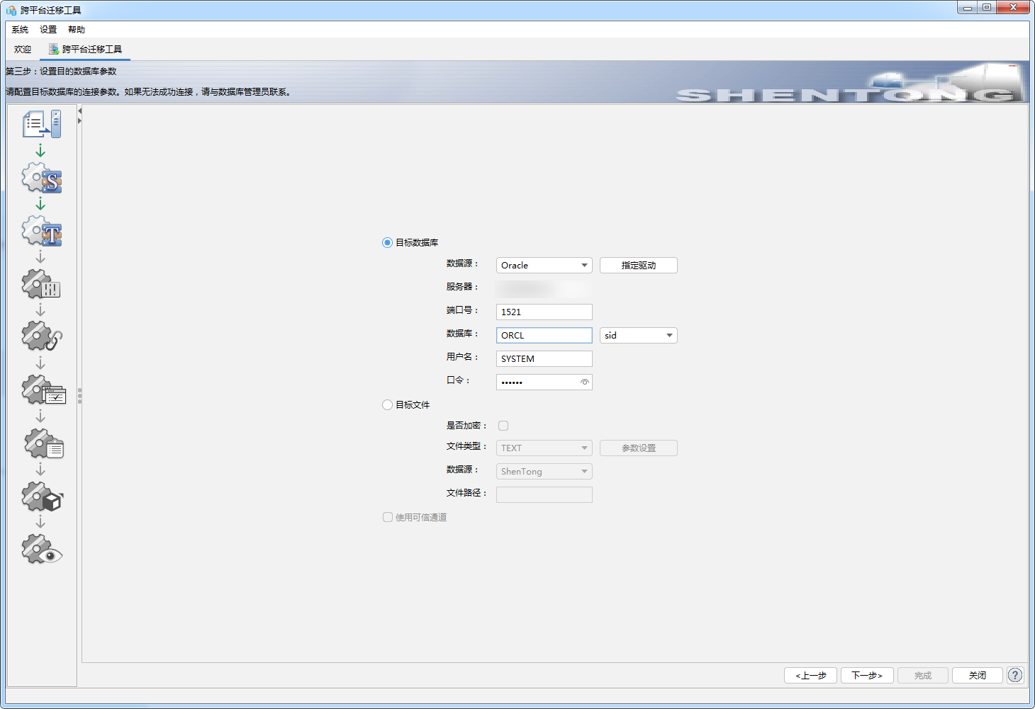This screenshot has height=709, width=1035.
Task: Click the gear with eye step icon
Action: (42, 550)
